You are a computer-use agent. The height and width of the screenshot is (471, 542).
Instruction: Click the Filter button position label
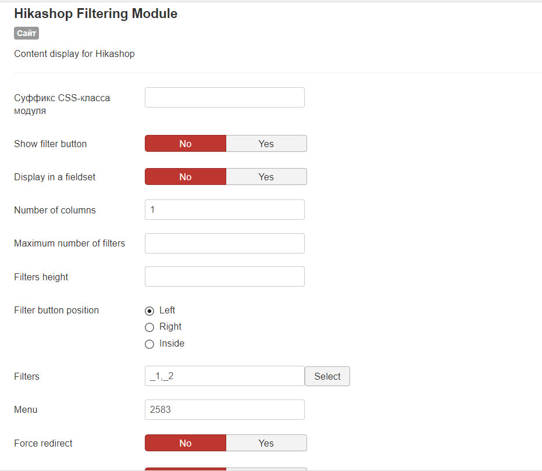(x=56, y=310)
